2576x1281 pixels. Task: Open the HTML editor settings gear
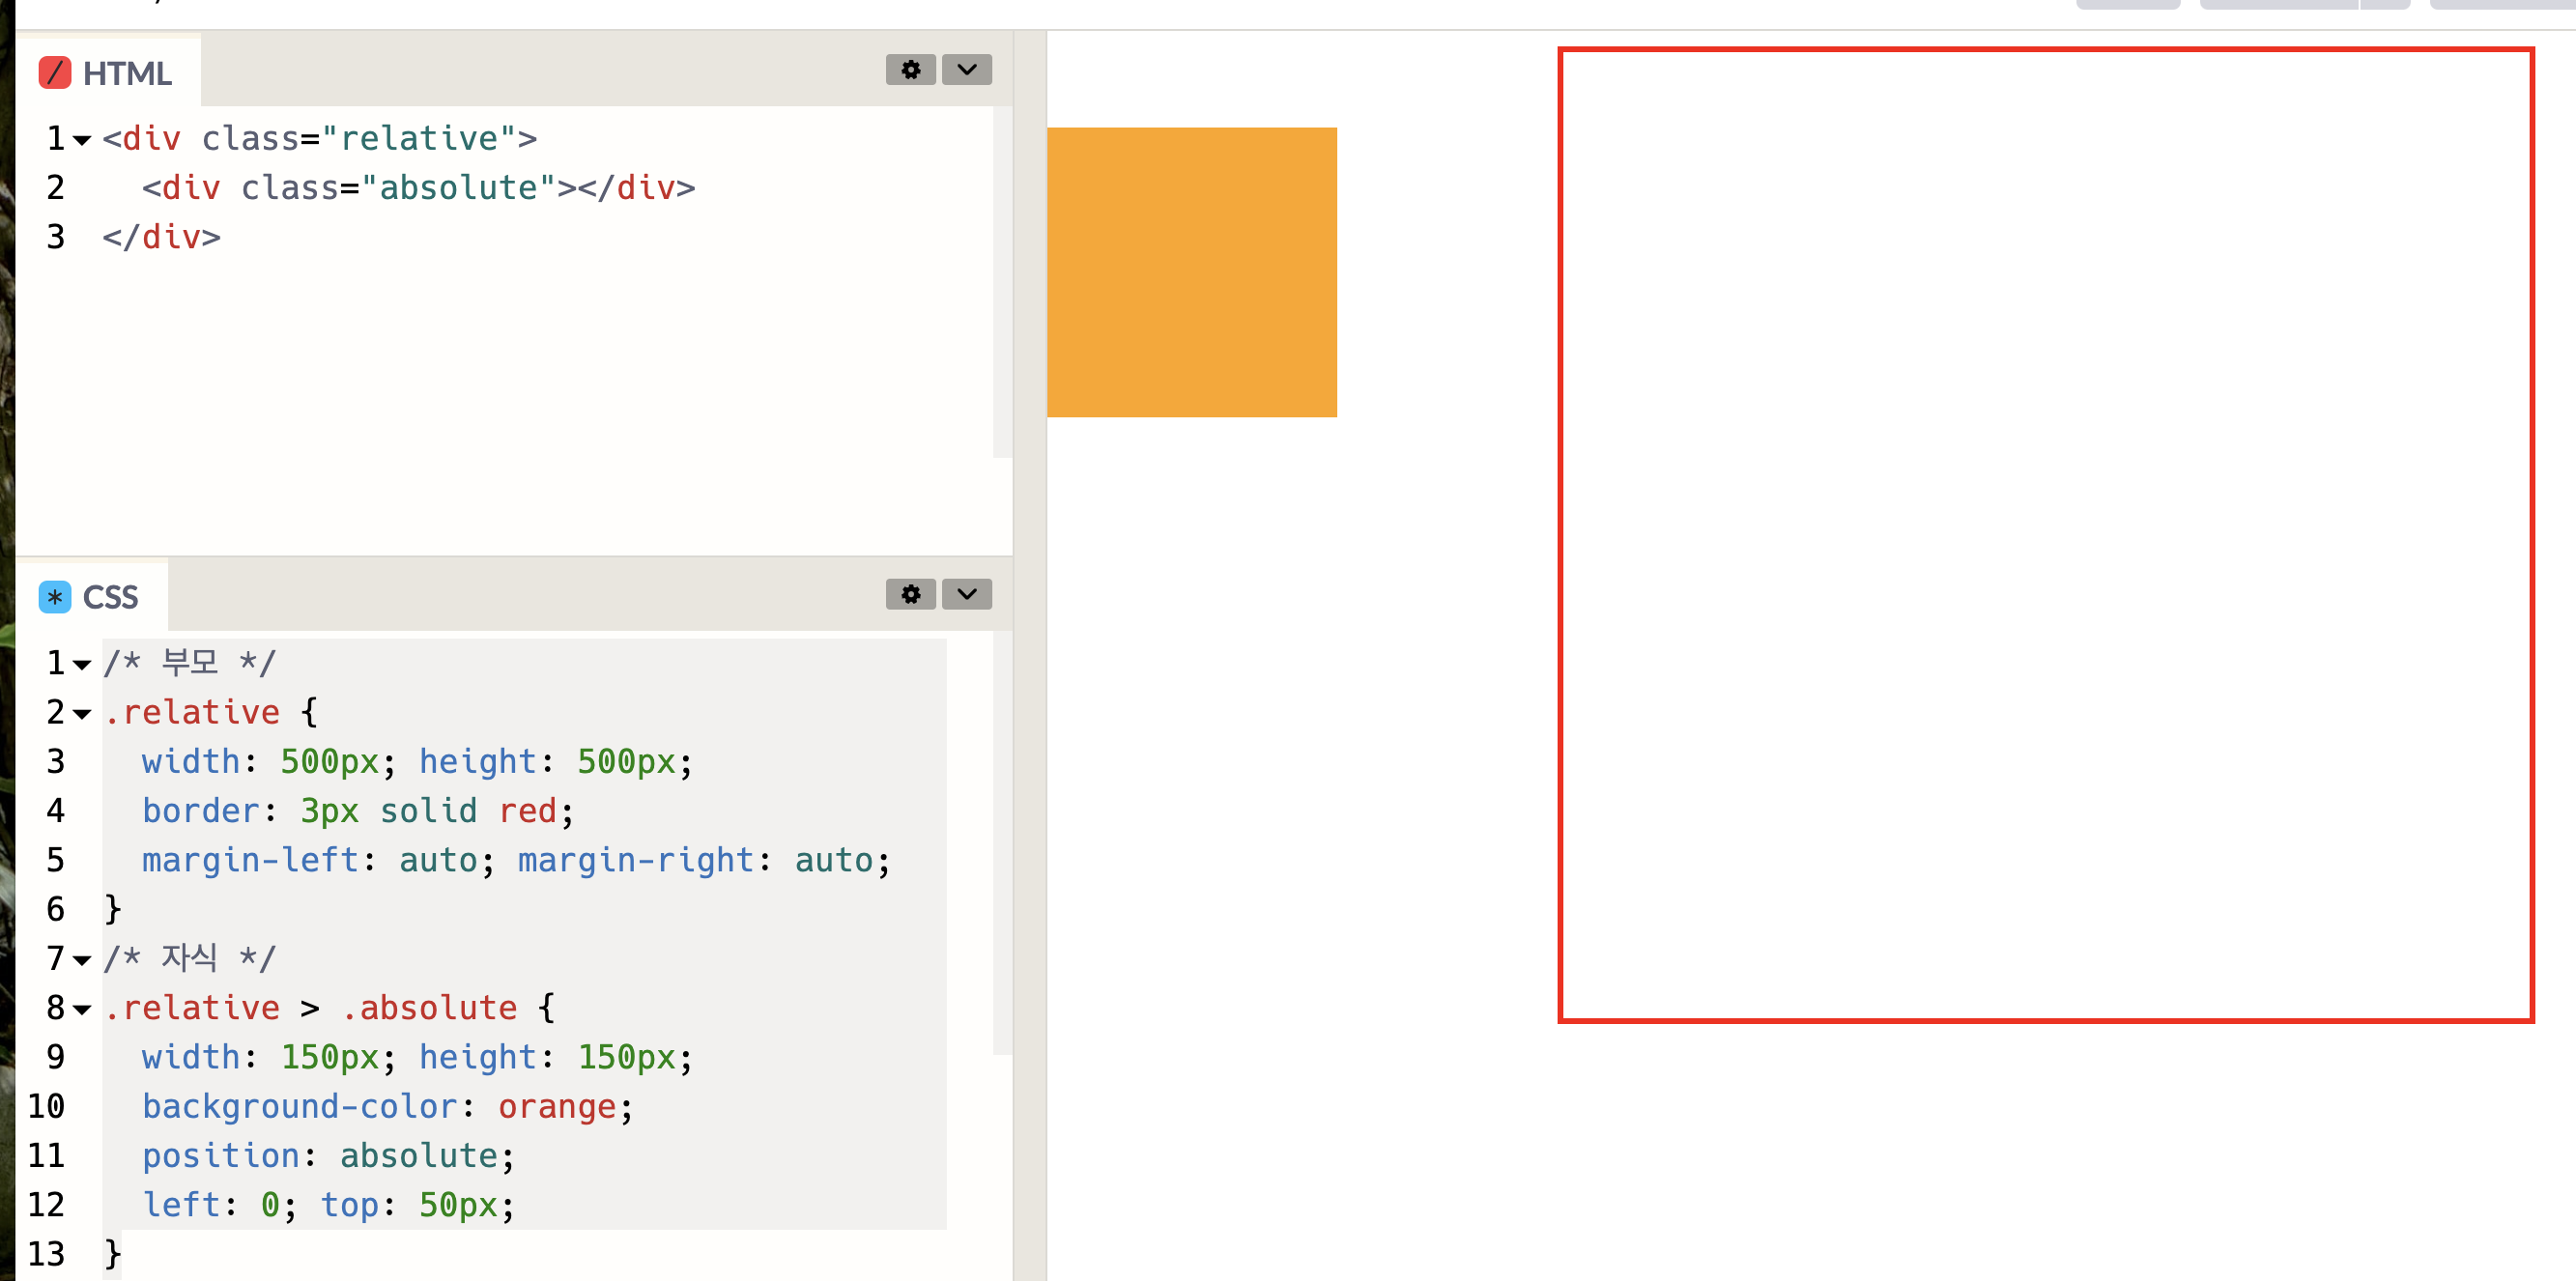click(910, 70)
